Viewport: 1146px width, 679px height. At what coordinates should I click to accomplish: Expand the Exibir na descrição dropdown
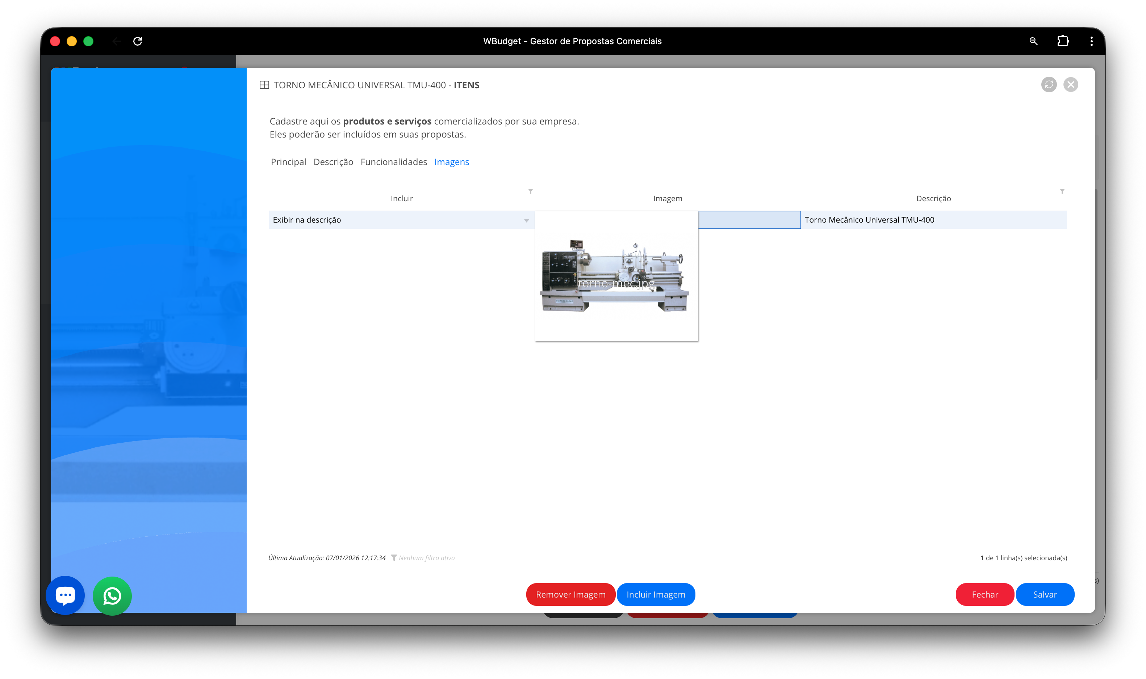(526, 220)
